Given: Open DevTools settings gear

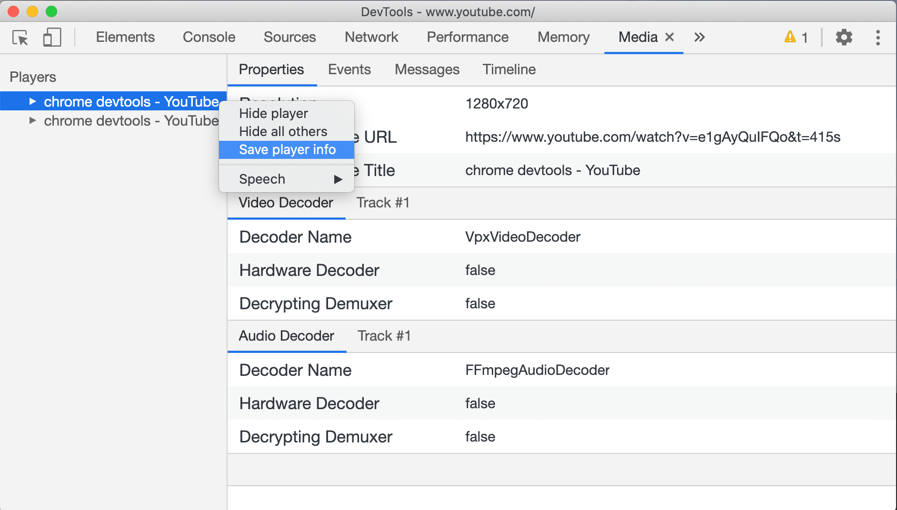Looking at the screenshot, I should (x=844, y=37).
